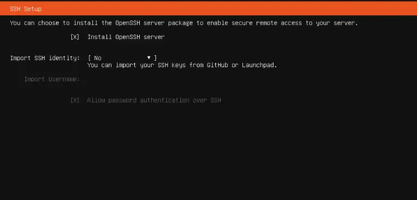Click the dimmed X inside password authentication checkbox

coord(74,100)
